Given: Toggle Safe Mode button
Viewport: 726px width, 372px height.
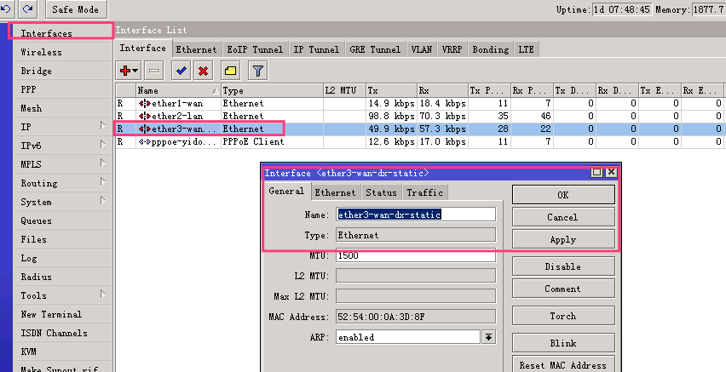Looking at the screenshot, I should [x=76, y=9].
